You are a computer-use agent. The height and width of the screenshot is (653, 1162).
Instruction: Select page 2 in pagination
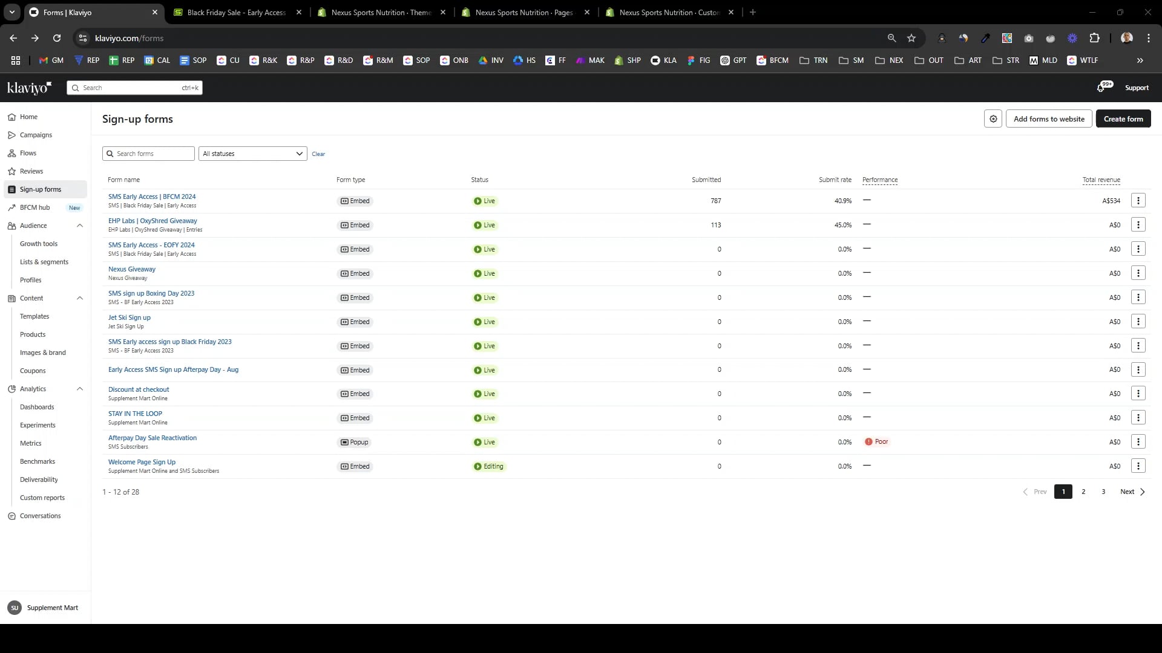tap(1083, 491)
